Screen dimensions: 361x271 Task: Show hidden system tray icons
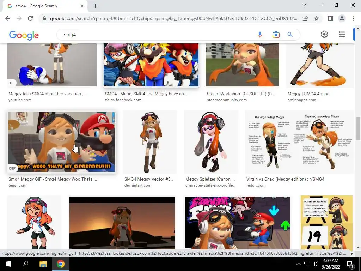(x=298, y=264)
